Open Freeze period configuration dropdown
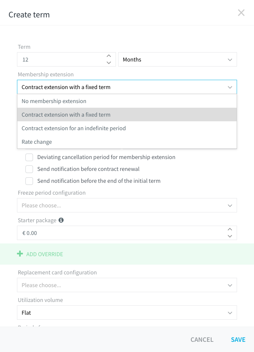The width and height of the screenshot is (254, 352). point(127,205)
